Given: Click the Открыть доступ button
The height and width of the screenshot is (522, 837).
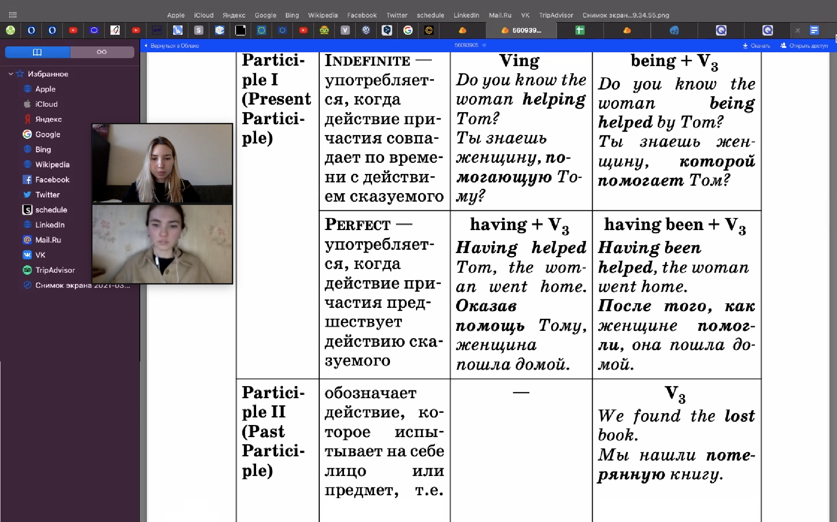Looking at the screenshot, I should (x=804, y=45).
